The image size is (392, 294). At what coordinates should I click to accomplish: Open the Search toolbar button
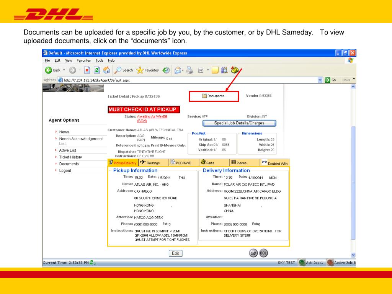(124, 70)
